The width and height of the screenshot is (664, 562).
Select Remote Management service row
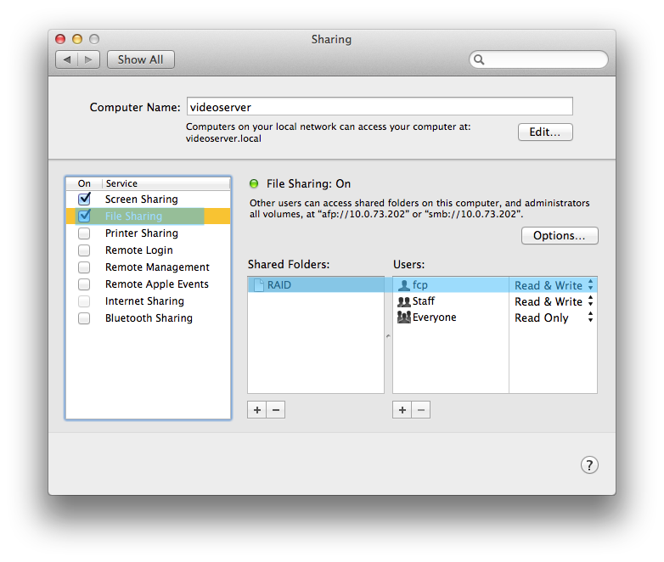point(149,267)
